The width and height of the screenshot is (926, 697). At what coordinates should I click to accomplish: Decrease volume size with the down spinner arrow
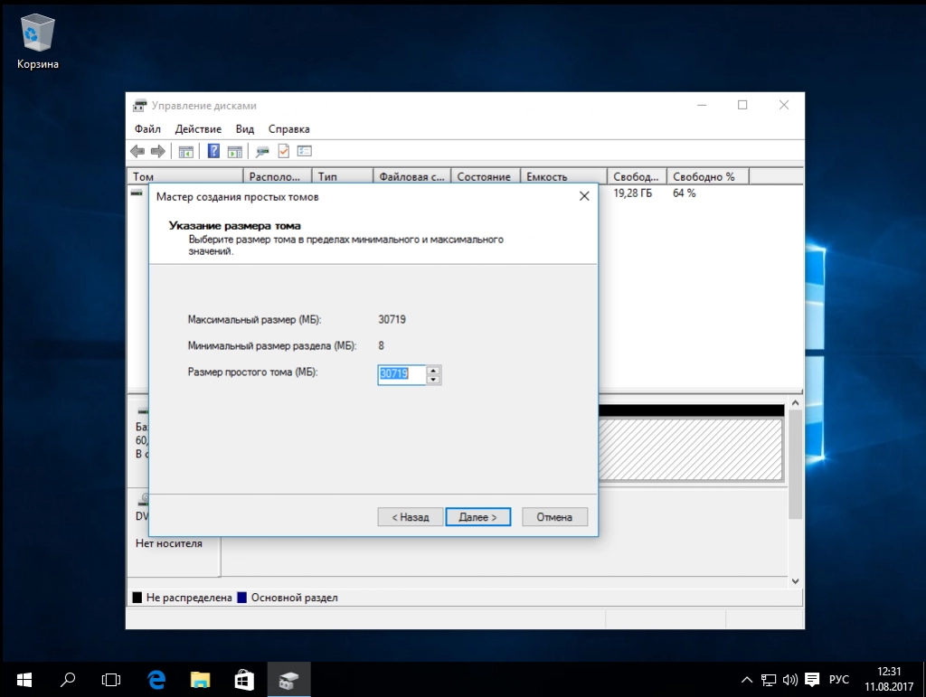tap(434, 379)
